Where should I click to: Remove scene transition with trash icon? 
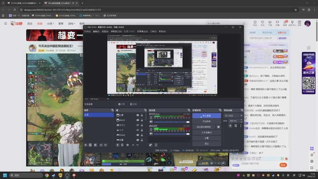click(x=236, y=126)
